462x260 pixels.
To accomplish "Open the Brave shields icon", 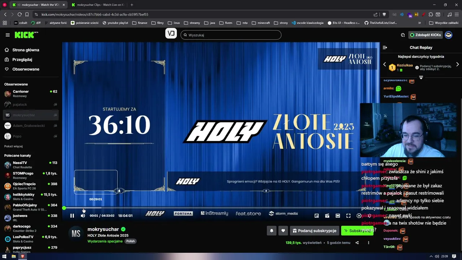I will pyautogui.click(x=384, y=14).
